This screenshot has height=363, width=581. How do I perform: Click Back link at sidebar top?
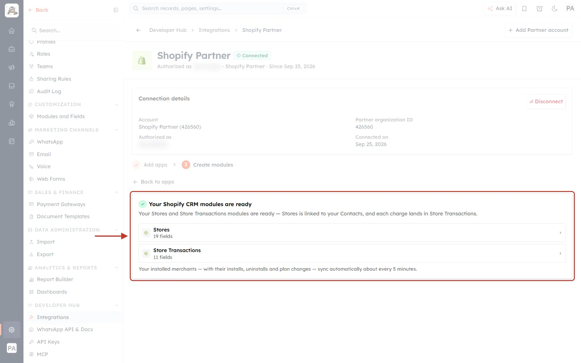(x=38, y=10)
